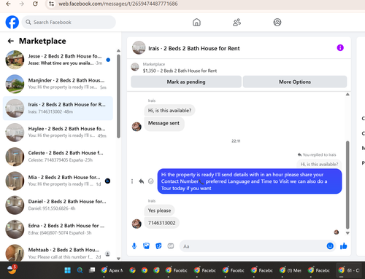Click the chat scrollbar thumb
The width and height of the screenshot is (365, 279).
pos(347,185)
